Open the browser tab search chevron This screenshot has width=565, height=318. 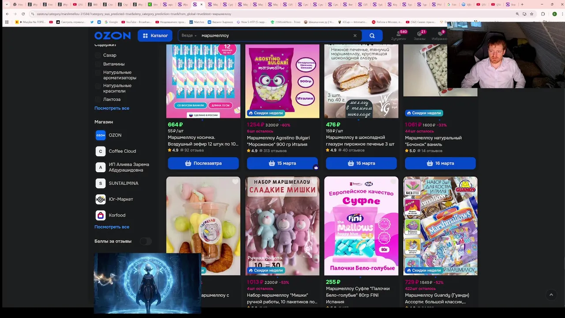click(6, 4)
